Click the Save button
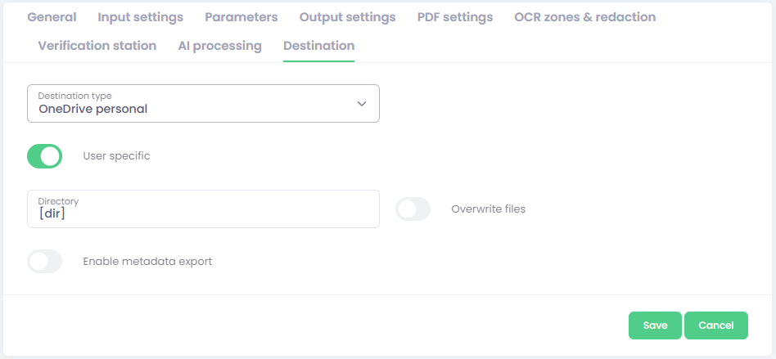 [x=655, y=325]
